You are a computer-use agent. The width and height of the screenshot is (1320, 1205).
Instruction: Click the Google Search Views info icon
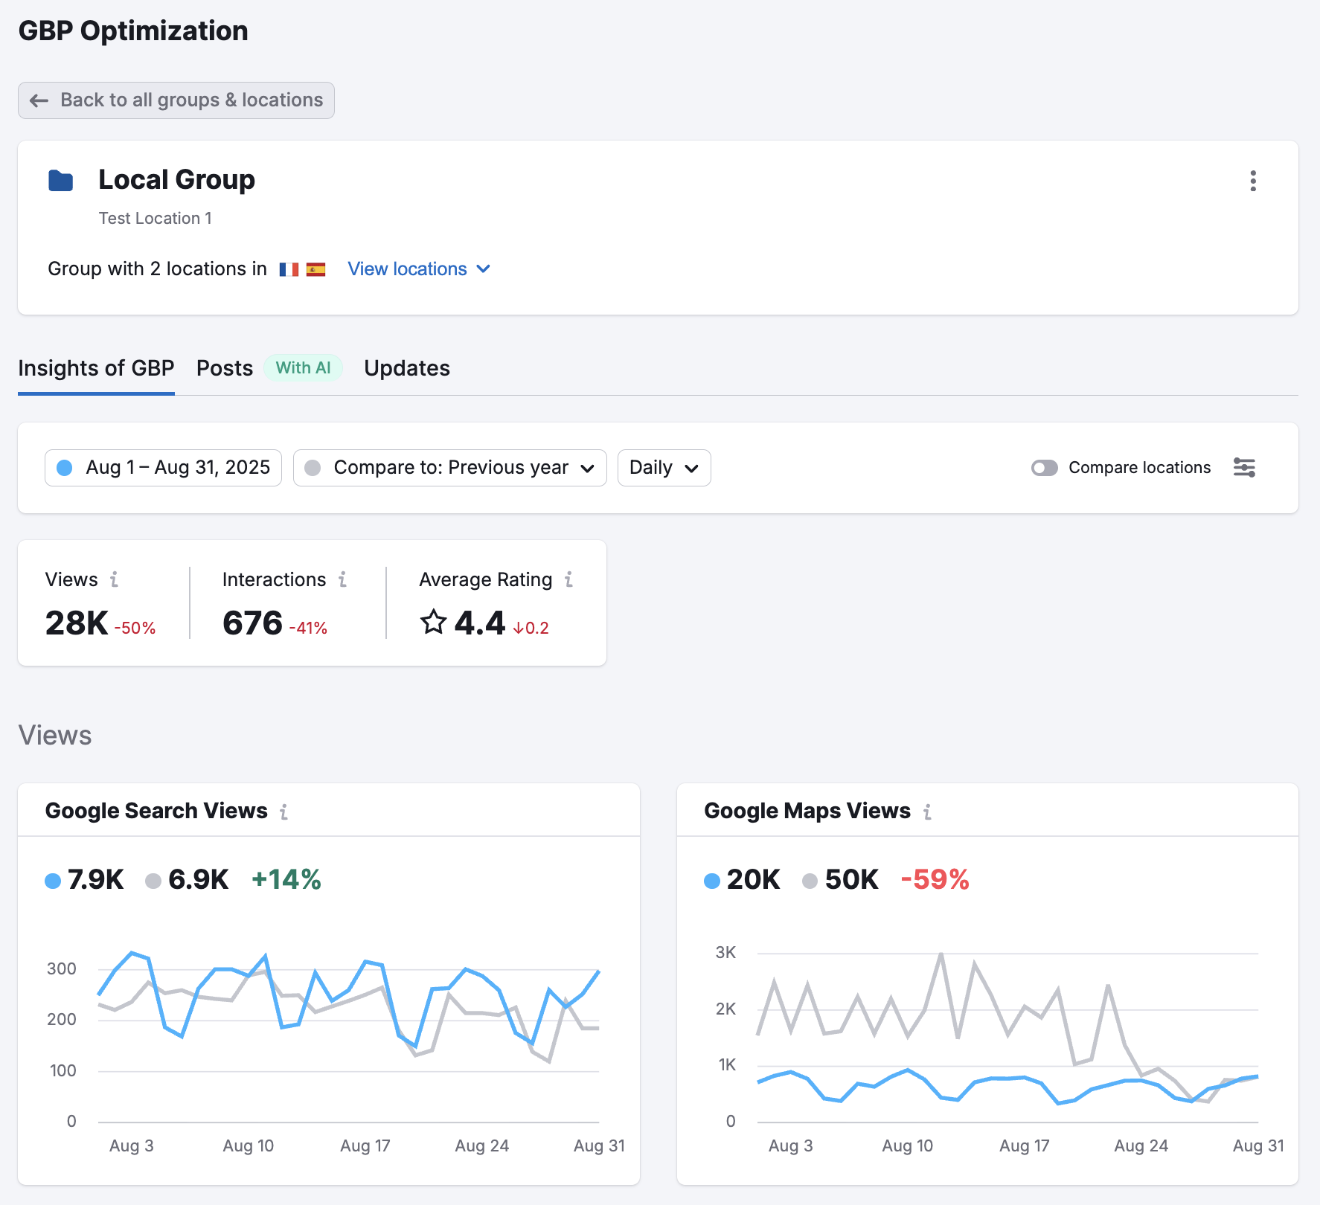tap(283, 812)
